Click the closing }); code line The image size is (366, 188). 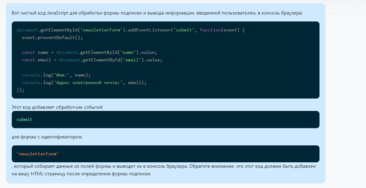(20, 90)
